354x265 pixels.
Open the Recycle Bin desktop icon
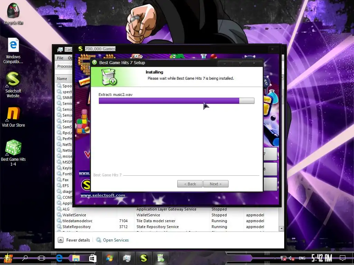(x=13, y=14)
